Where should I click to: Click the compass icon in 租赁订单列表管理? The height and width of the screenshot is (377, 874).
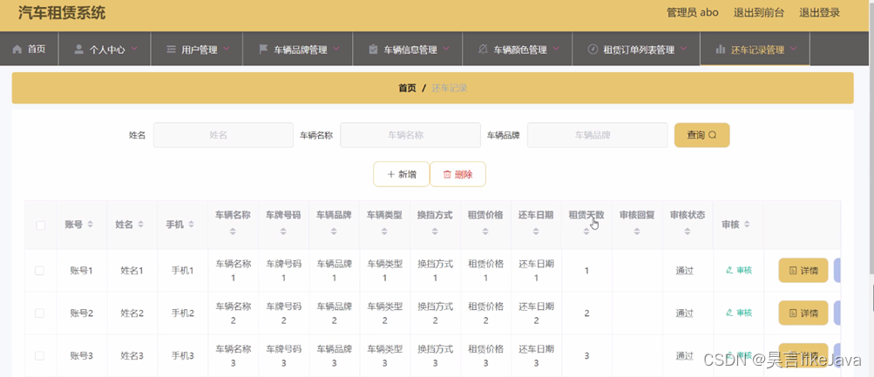pos(593,49)
